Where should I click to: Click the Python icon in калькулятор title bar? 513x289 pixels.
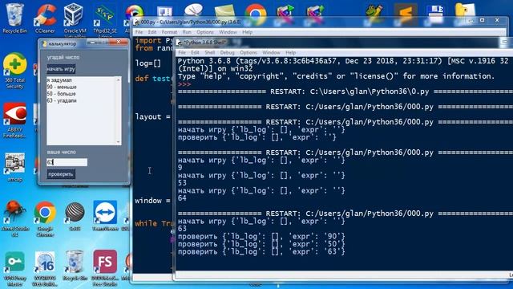[x=45, y=43]
